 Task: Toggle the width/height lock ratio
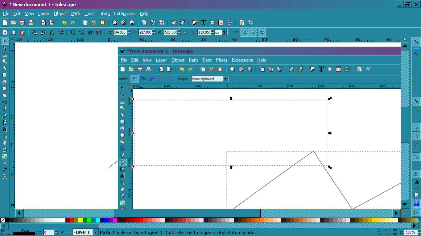pyautogui.click(x=185, y=32)
